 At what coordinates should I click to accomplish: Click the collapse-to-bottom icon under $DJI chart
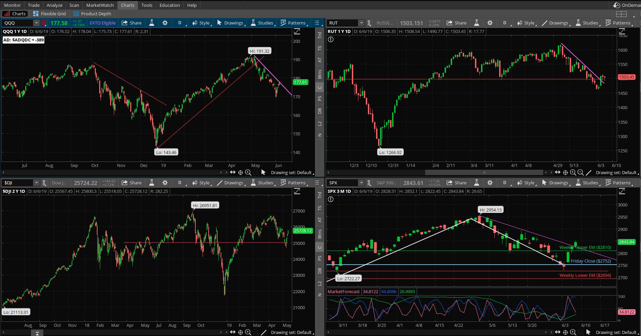tap(37, 333)
